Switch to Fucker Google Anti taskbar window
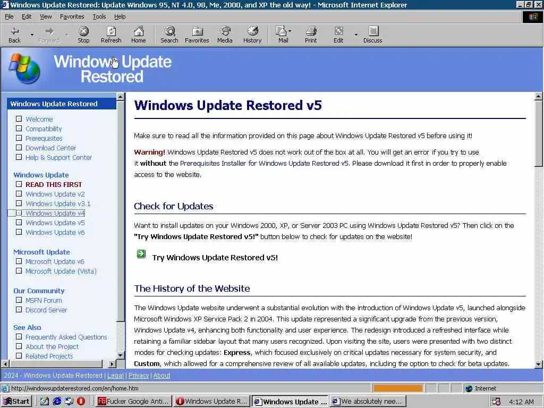544x408 pixels. click(134, 402)
